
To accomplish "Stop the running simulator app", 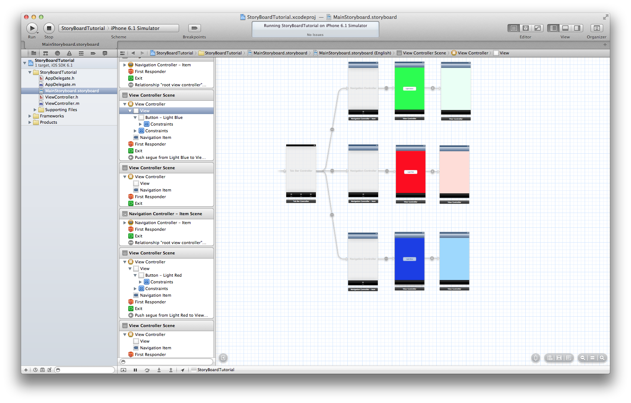I will (x=49, y=28).
